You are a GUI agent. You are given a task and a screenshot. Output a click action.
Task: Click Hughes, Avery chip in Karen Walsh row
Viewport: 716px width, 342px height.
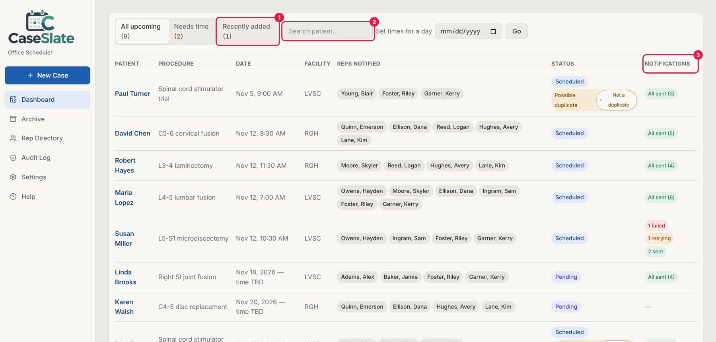456,307
